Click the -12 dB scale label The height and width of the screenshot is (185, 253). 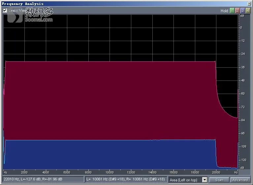242,41
